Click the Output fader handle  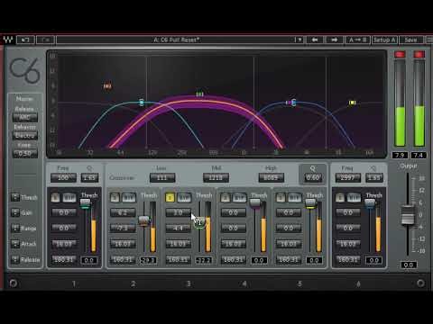tap(407, 215)
